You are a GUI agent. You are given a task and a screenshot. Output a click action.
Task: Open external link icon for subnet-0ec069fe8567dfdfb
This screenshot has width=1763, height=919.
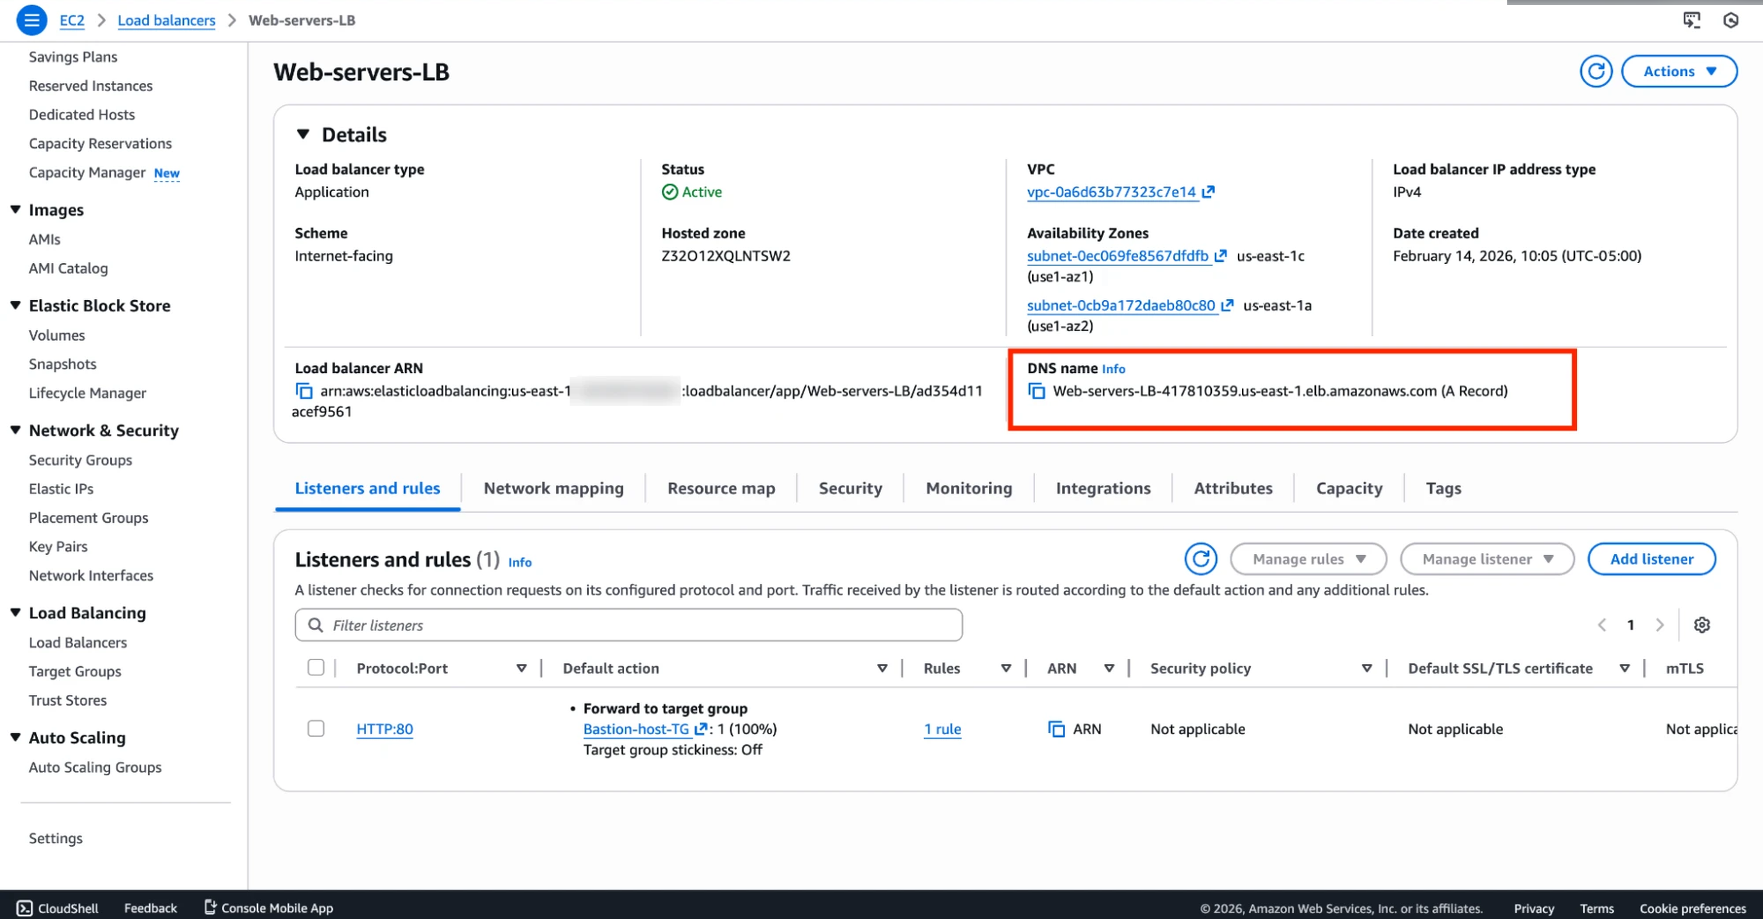[x=1220, y=257]
